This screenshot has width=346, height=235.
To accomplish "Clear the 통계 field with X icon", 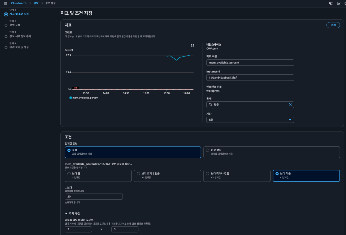I will click(x=290, y=105).
